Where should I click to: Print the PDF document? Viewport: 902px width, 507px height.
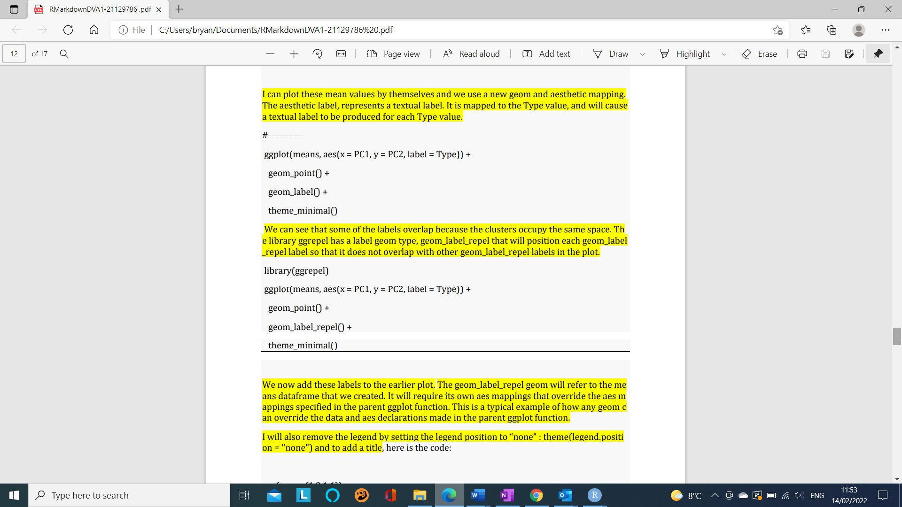click(802, 54)
